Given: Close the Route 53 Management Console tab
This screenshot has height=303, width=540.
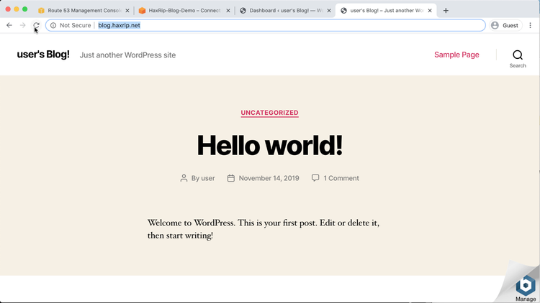Looking at the screenshot, I should click(127, 11).
